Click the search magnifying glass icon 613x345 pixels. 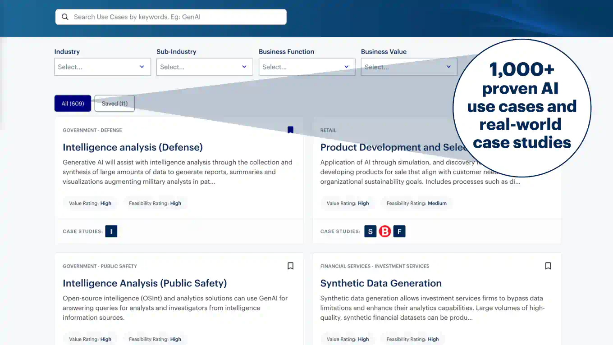65,17
